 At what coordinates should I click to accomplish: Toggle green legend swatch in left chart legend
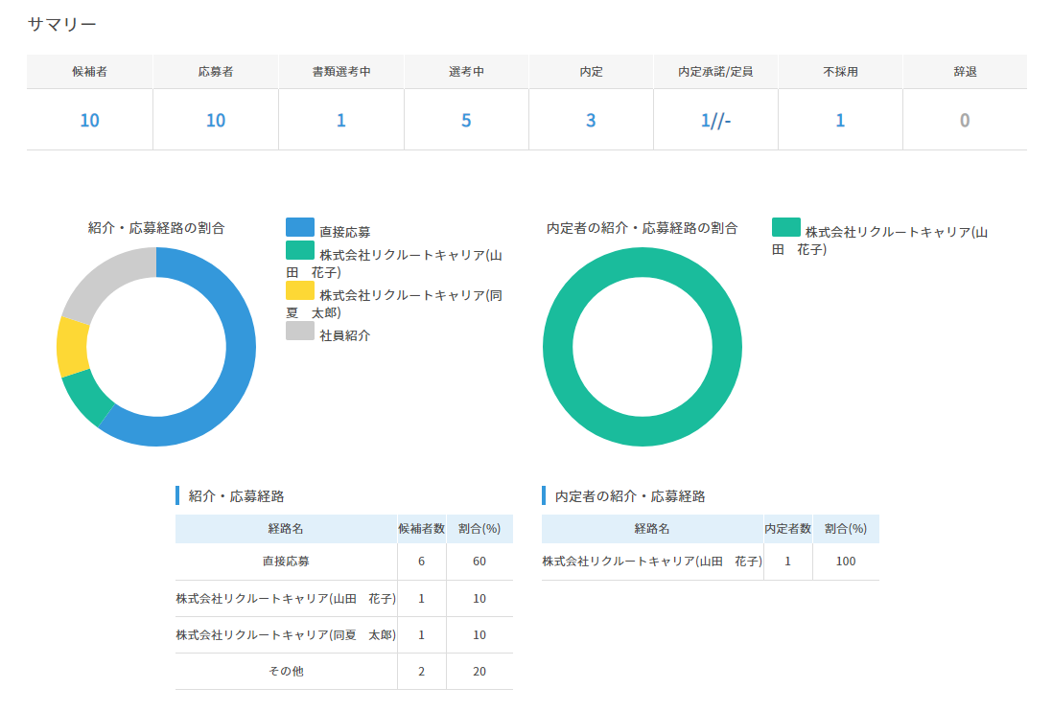(x=300, y=250)
